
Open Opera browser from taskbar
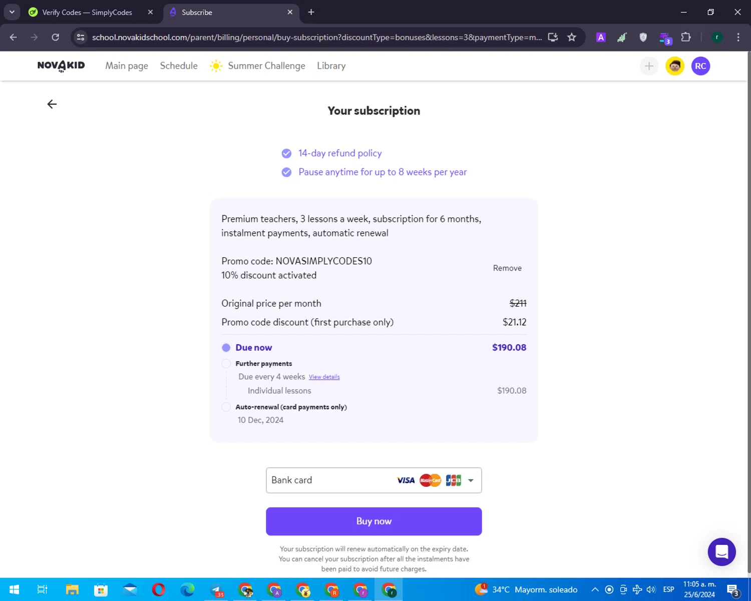(x=159, y=589)
